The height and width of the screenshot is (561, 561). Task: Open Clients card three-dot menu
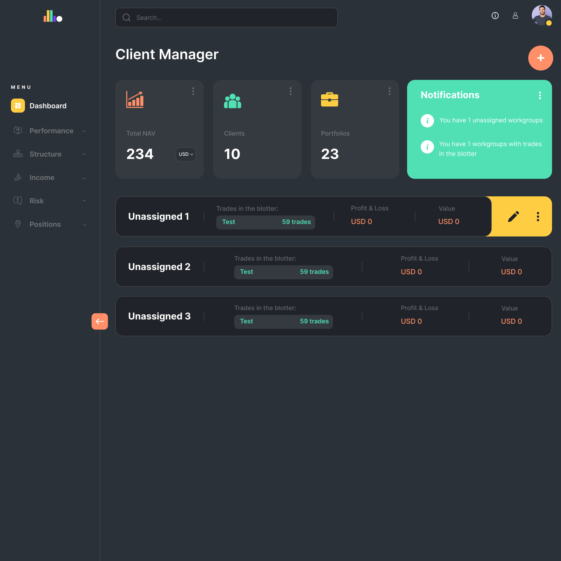pyautogui.click(x=291, y=91)
